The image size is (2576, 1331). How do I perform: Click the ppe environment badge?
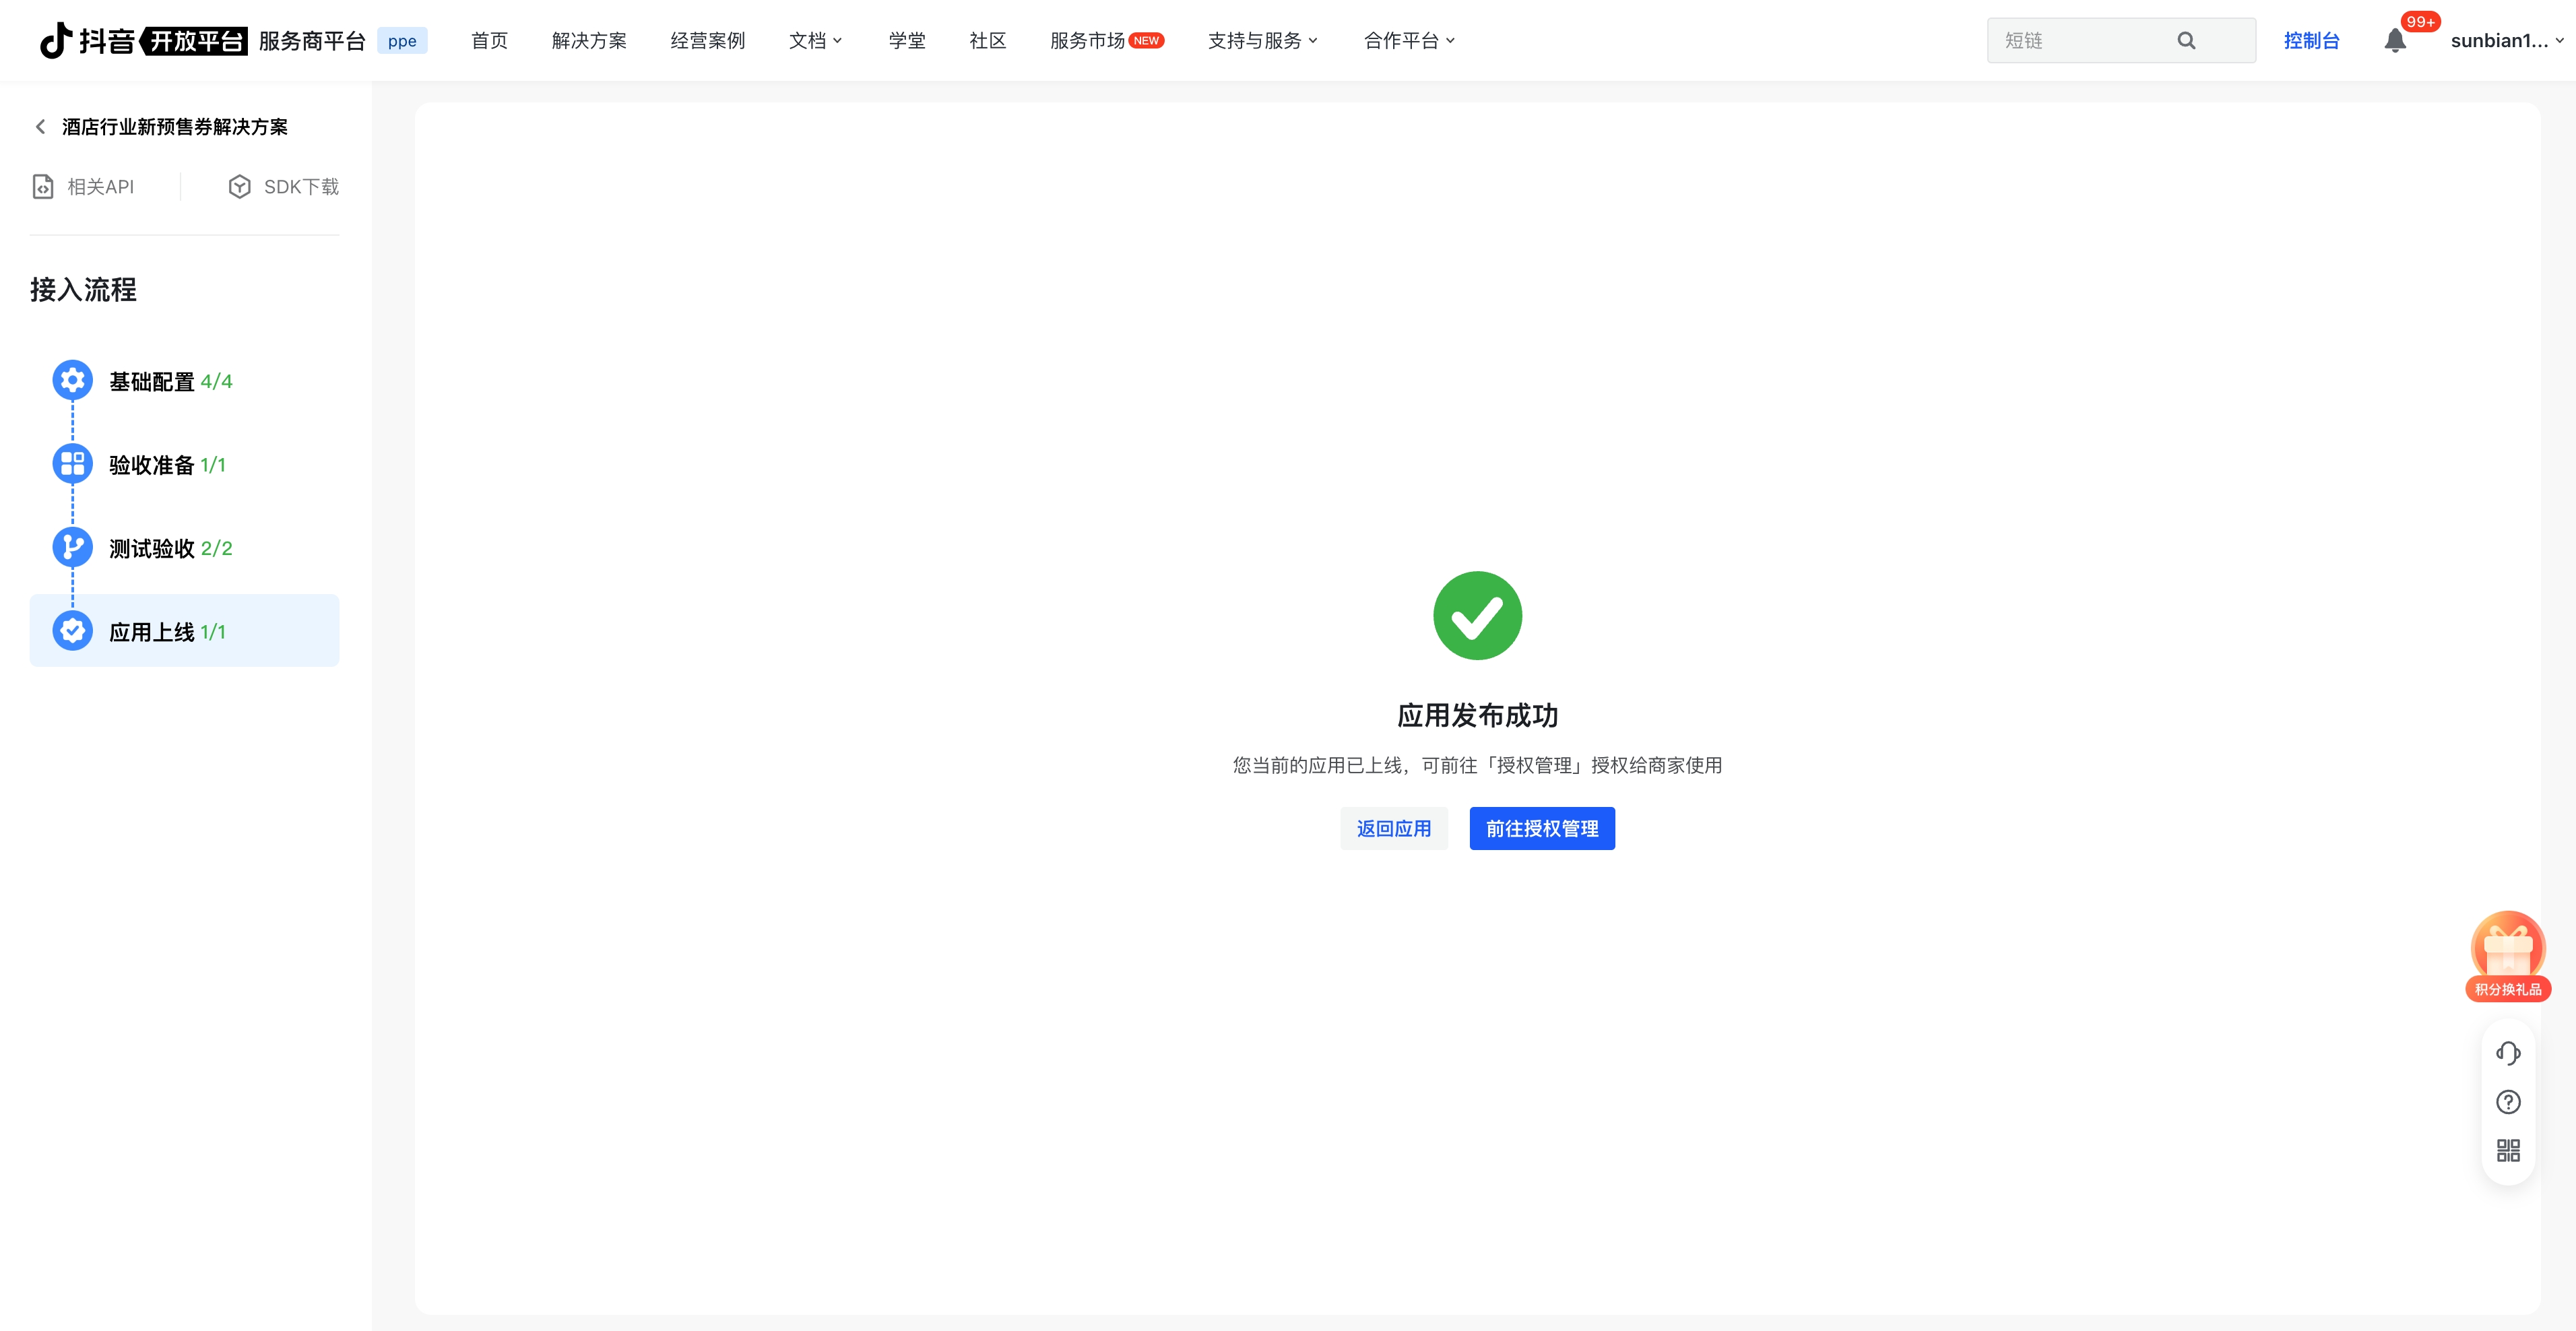[402, 41]
